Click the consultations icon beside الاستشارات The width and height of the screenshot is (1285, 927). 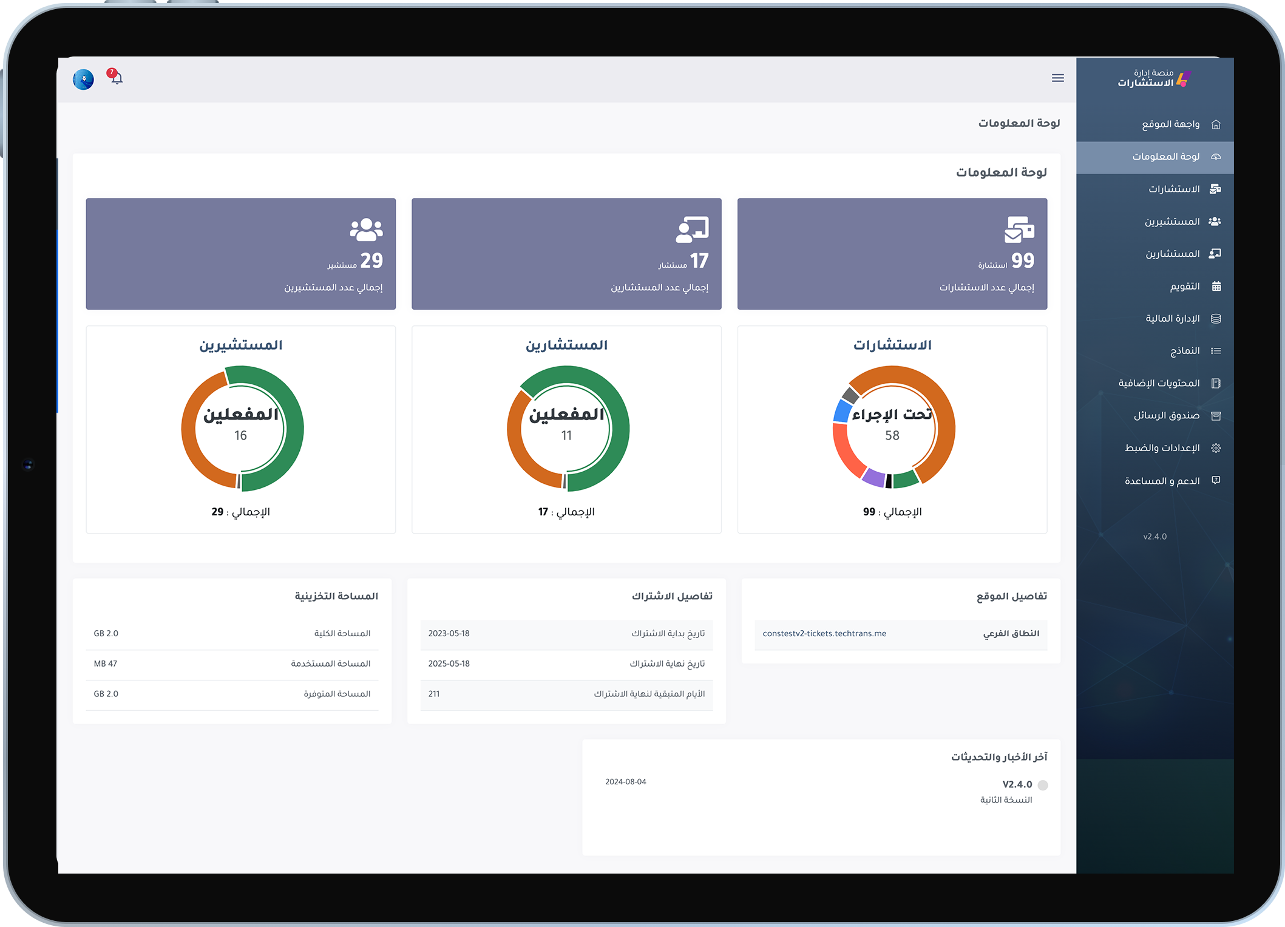coord(1215,189)
